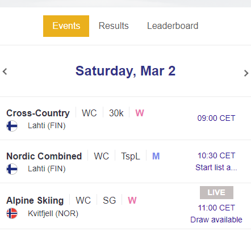Viewport: 251px width, 236px height.
Task: Open the Cross-Country event title
Action: [x=38, y=113]
